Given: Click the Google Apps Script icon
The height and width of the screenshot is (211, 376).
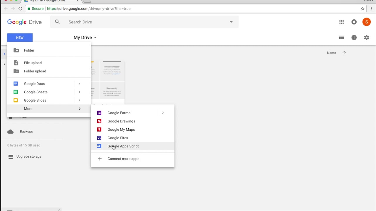Looking at the screenshot, I should pos(99,146).
